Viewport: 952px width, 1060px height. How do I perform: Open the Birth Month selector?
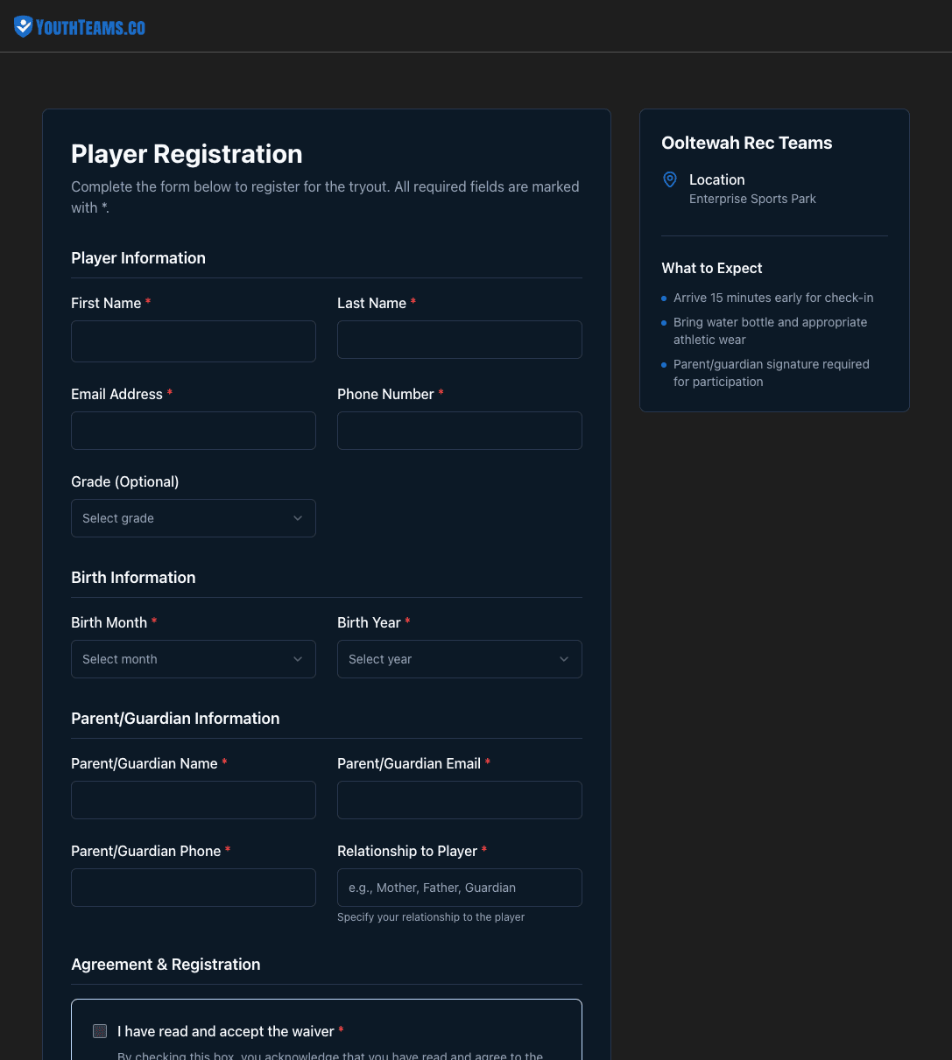pos(193,659)
